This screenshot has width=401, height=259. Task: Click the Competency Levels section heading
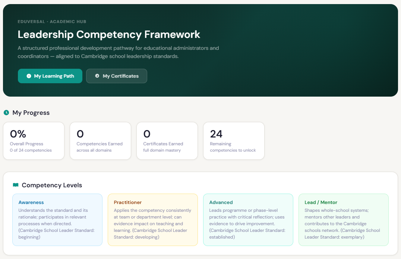click(52, 185)
